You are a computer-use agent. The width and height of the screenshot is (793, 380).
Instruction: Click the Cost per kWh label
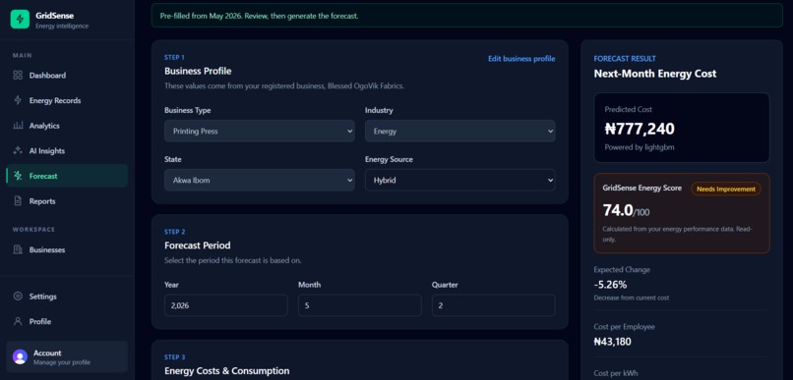pyautogui.click(x=616, y=374)
